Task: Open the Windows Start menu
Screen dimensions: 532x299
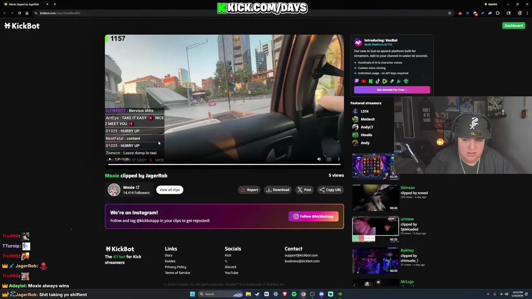Action: coord(192,294)
